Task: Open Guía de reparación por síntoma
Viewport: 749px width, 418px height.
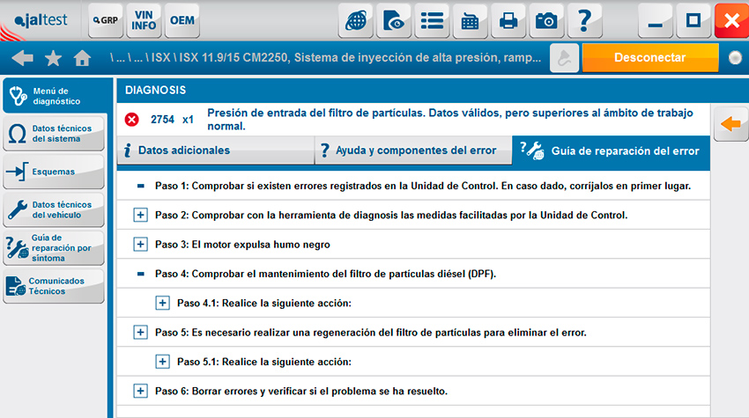Action: [54, 248]
